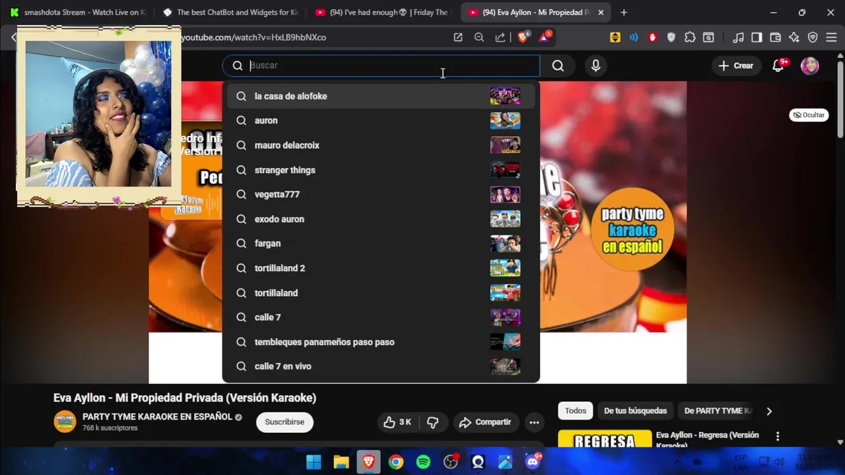Click the Compartir share button
This screenshot has height=475, width=845.
tap(485, 422)
